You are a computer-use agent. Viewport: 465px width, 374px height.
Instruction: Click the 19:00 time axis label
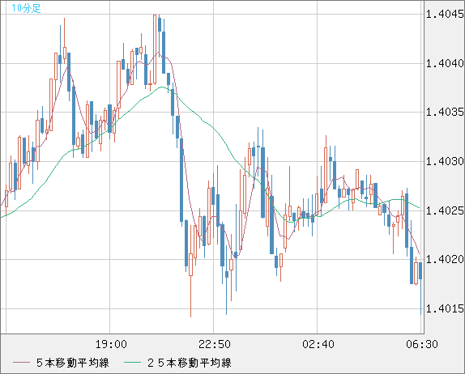(111, 344)
